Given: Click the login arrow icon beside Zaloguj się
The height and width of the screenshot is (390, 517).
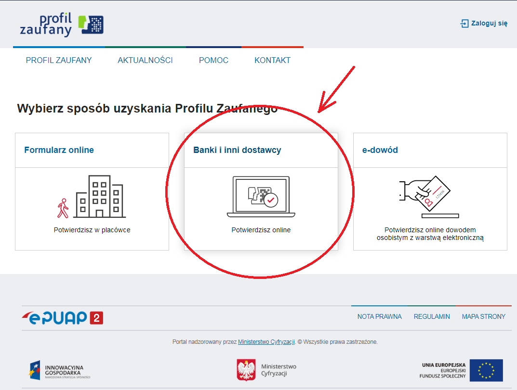Looking at the screenshot, I should 464,24.
